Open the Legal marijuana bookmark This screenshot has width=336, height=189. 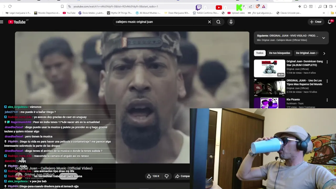coord(18,13)
